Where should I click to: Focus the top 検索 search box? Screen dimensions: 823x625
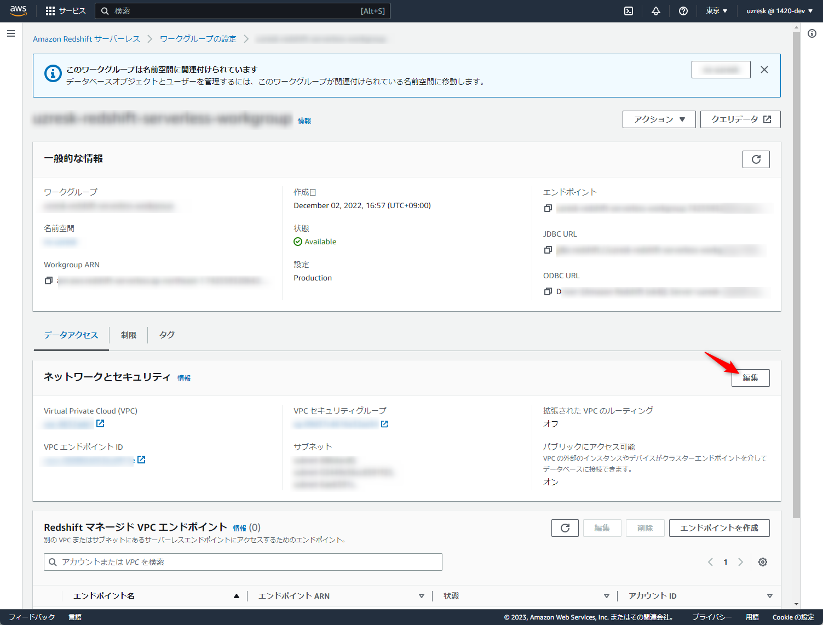tap(243, 11)
